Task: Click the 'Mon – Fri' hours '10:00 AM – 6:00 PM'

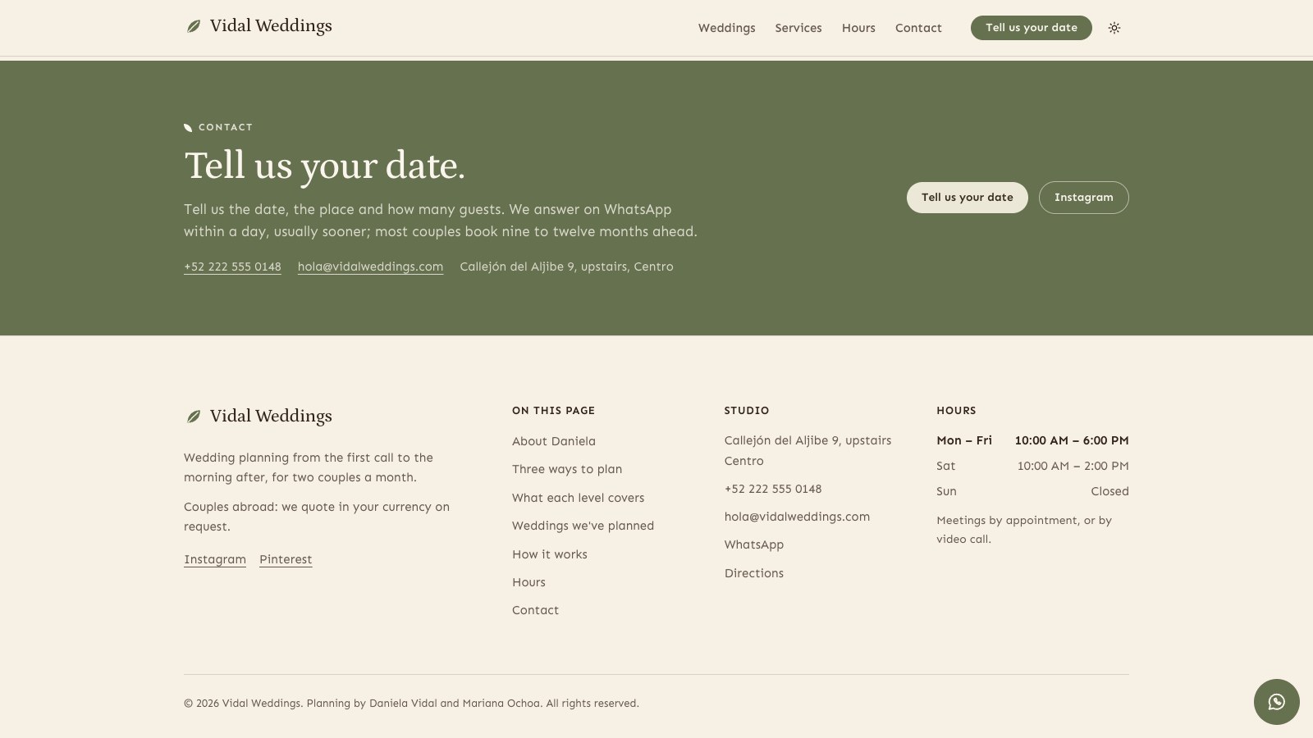Action: pos(1072,440)
